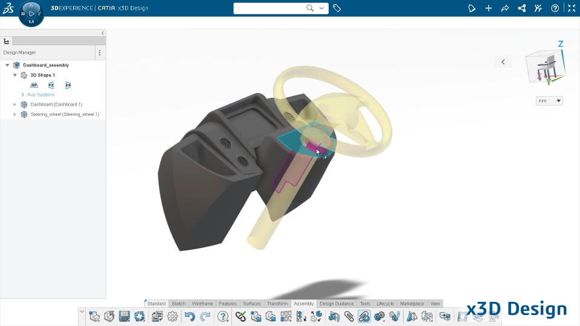Click the Axis Systems link
The height and width of the screenshot is (326, 580).
40,95
